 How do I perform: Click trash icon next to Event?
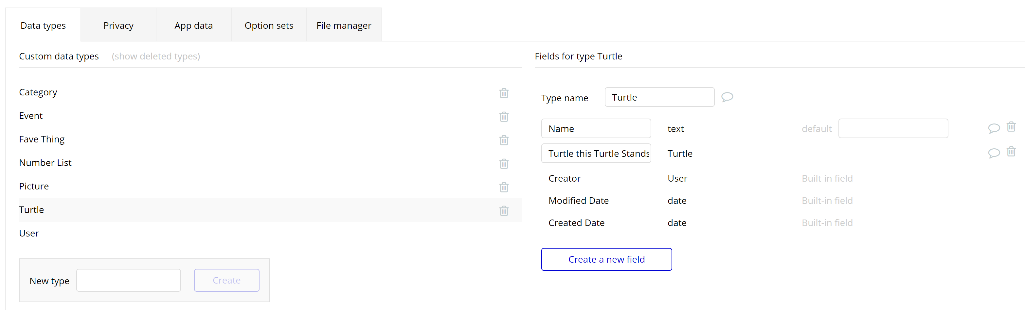(x=504, y=116)
